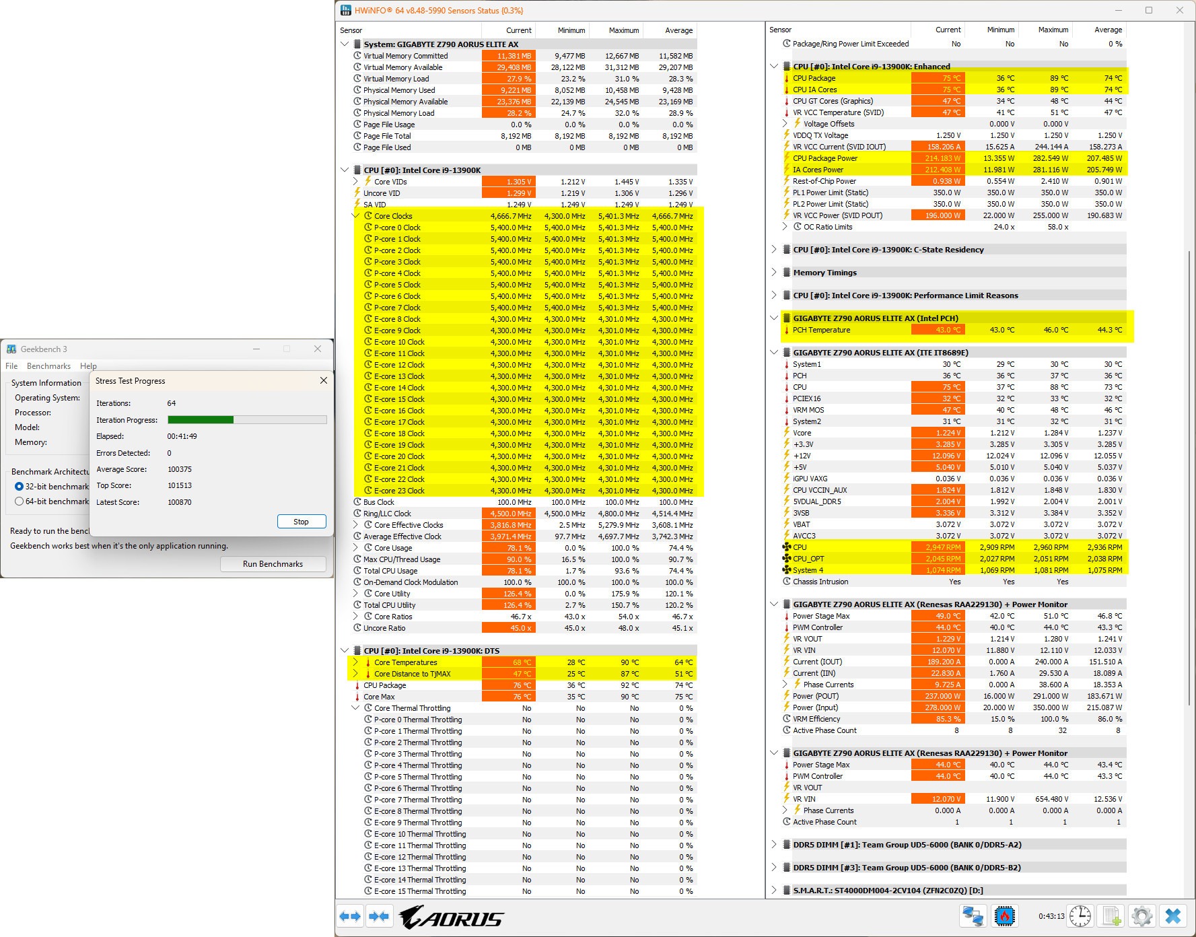1196x937 pixels.
Task: Click the Run Benchmarks button
Action: pyautogui.click(x=273, y=564)
